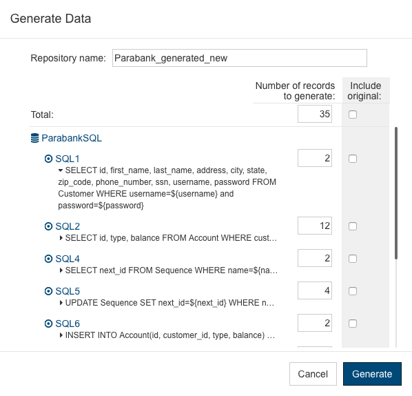Click the Cancel button
Viewport: 412px width, 396px height.
click(x=313, y=374)
